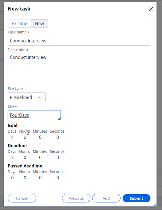Click the Task name input field
162x210 pixels.
(x=79, y=41)
